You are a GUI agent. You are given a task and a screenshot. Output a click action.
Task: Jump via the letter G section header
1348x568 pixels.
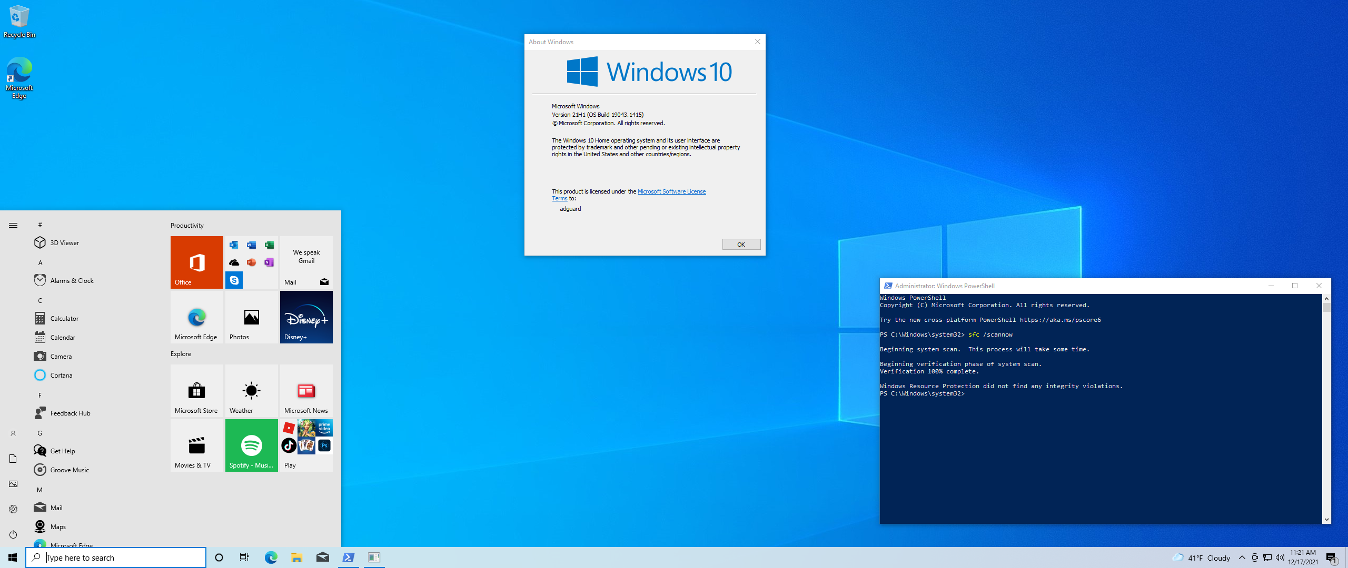tap(40, 433)
